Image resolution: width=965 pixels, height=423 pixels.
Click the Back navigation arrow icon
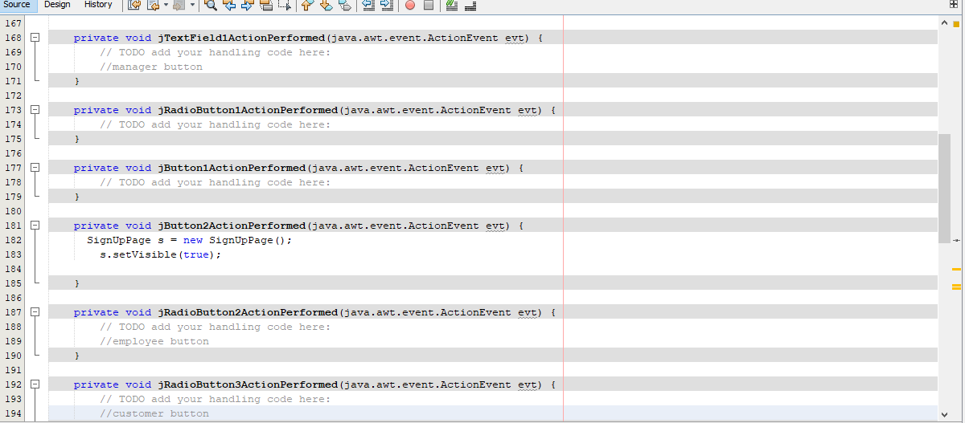[x=153, y=6]
